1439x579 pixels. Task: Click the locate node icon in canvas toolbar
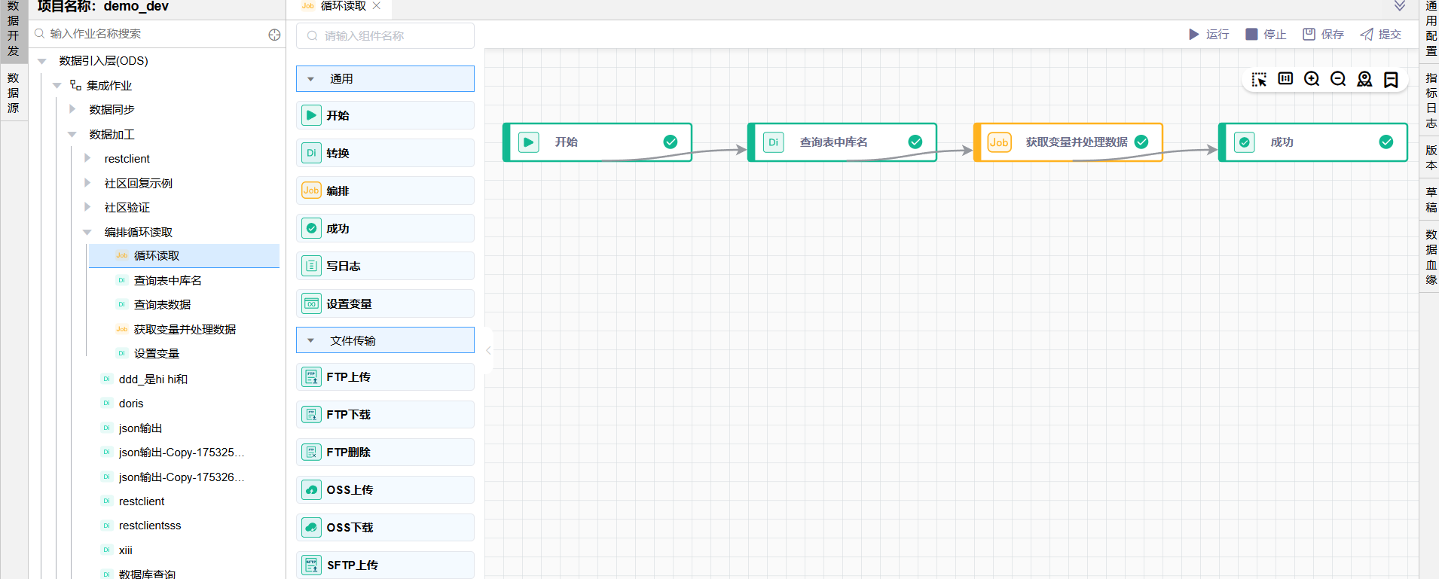pos(1364,79)
